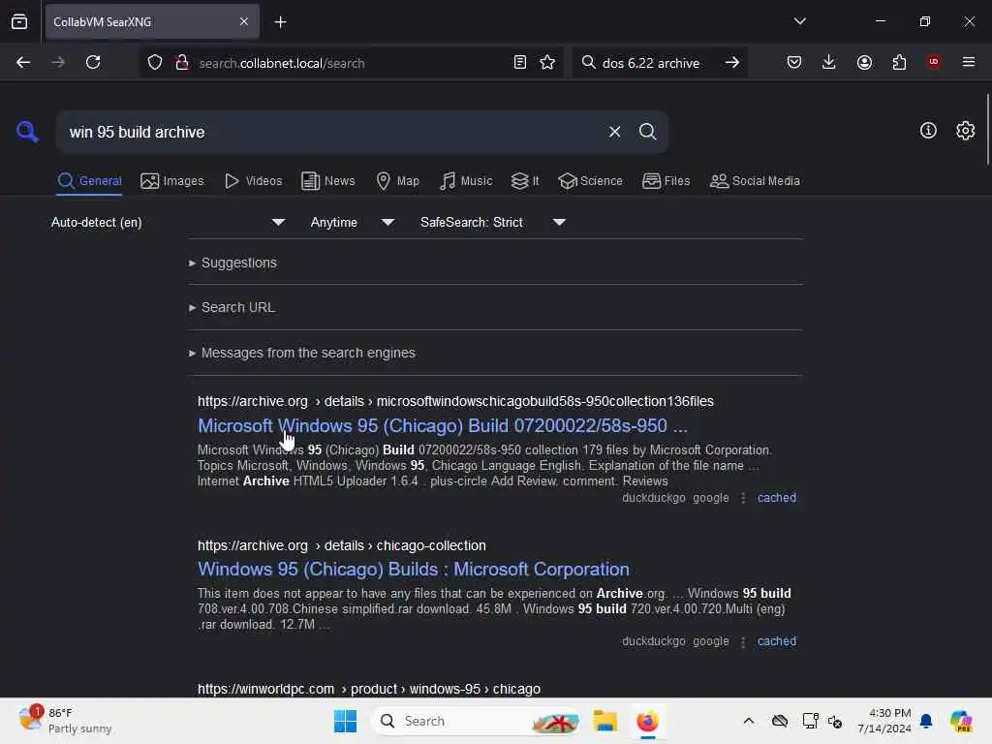Click the uBlock Origin icon
This screenshot has height=744, width=992.
coord(934,62)
